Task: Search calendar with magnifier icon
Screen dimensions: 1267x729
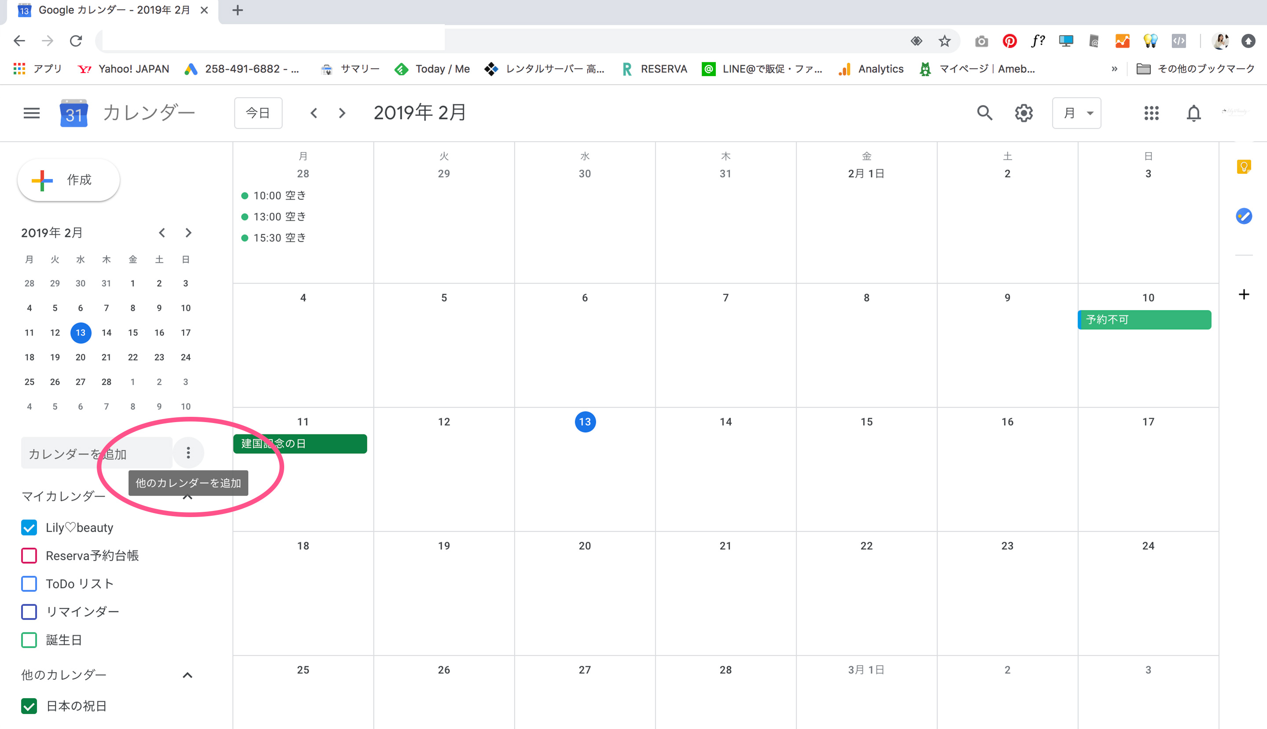Action: tap(985, 113)
